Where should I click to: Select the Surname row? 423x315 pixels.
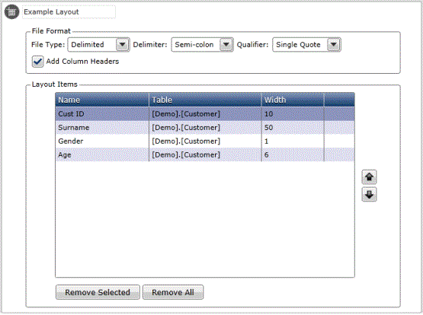tap(205, 128)
